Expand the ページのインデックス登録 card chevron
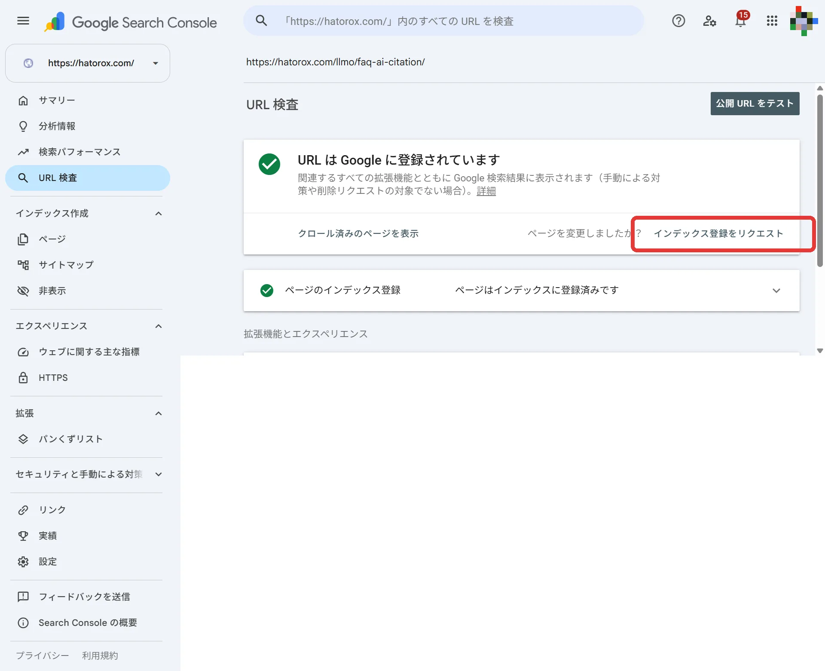The width and height of the screenshot is (825, 671). click(776, 291)
